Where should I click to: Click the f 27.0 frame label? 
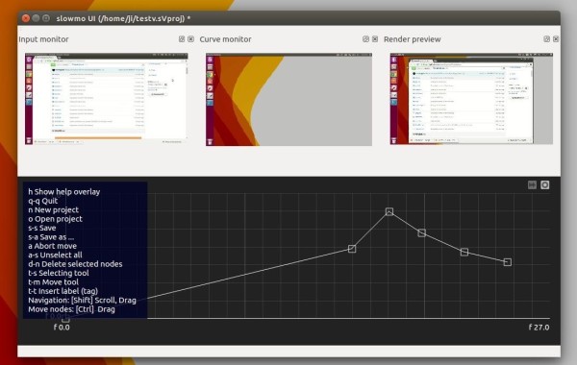coord(539,328)
